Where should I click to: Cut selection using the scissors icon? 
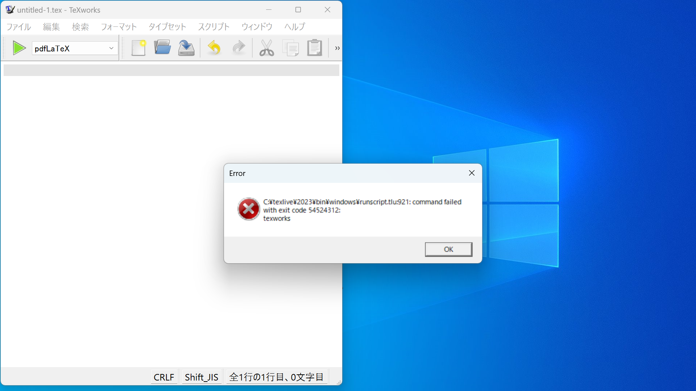click(x=267, y=48)
